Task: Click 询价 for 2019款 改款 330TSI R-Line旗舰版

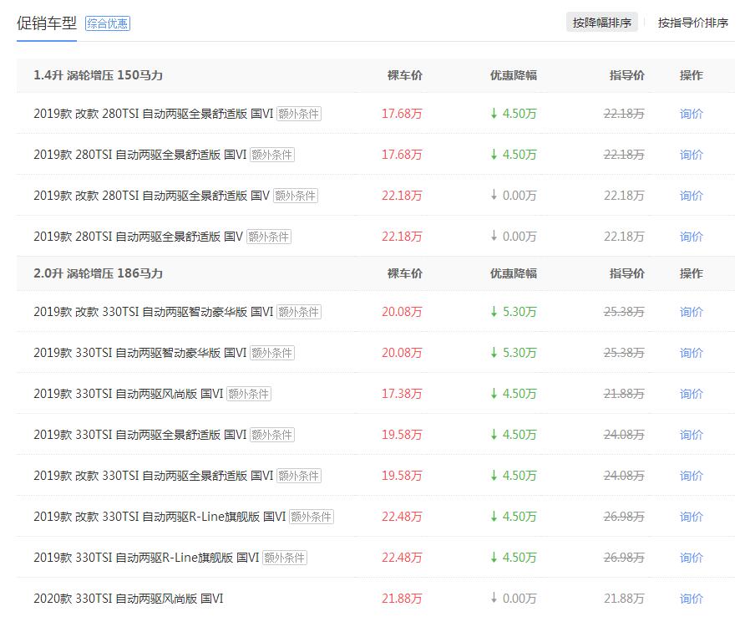Action: (x=692, y=517)
